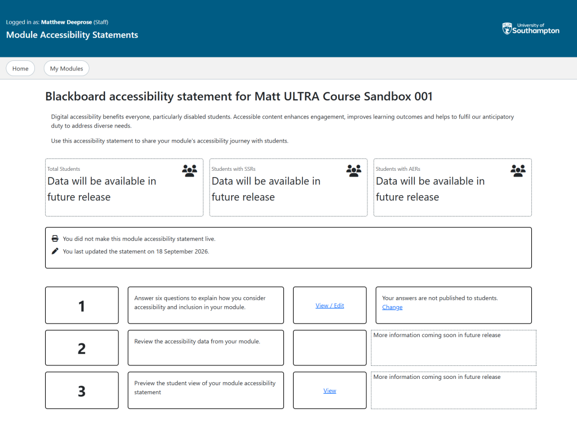Screen dimensions: 577x424
Task: Open the My Modules navigation button
Action: click(x=66, y=68)
